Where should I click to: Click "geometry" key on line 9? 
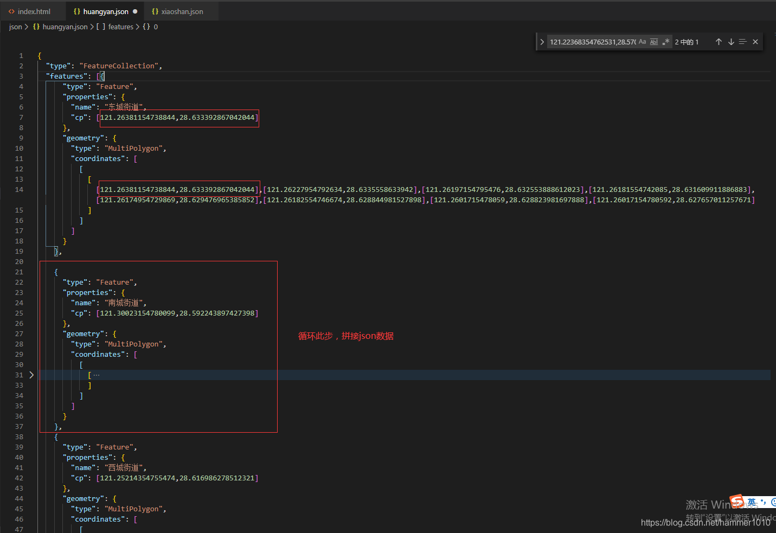pos(83,138)
